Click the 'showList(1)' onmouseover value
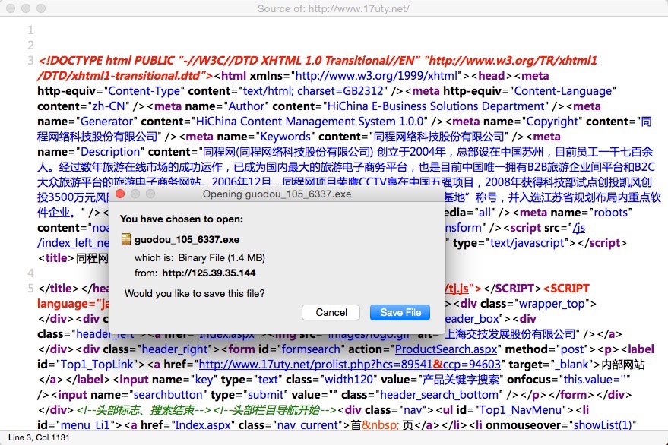This screenshot has width=668, height=445. tap(603, 425)
